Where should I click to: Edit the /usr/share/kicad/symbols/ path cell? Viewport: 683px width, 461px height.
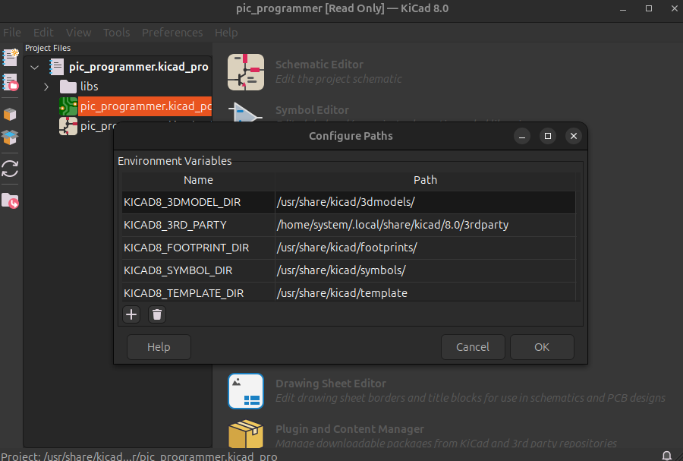(425, 270)
